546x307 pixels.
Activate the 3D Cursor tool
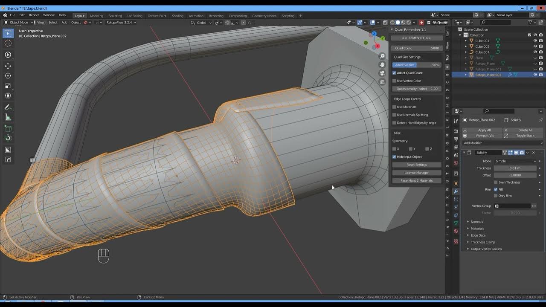8,43
